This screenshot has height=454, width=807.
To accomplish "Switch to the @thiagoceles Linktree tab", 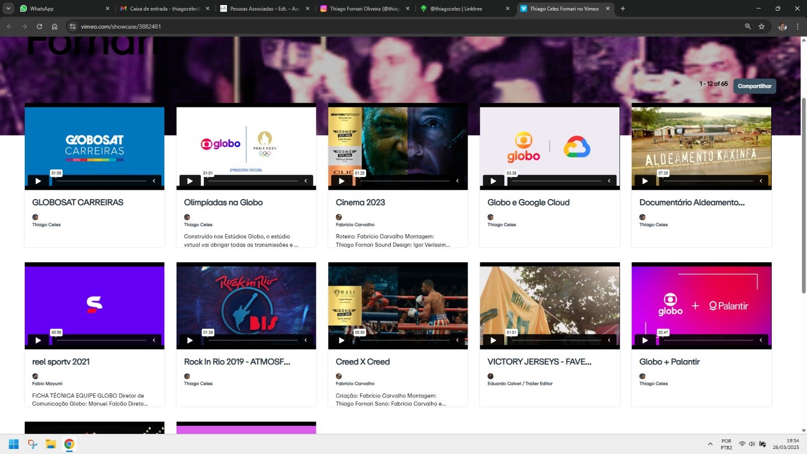I will pos(464,9).
